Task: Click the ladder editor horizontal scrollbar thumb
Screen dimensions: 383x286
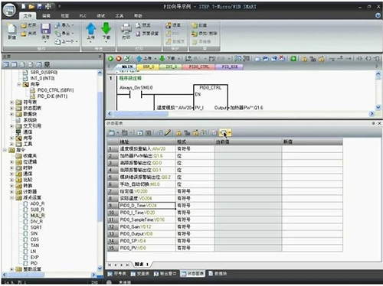Action: point(141,114)
